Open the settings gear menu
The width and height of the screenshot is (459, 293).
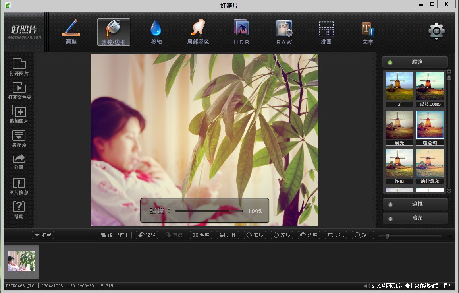tap(436, 31)
